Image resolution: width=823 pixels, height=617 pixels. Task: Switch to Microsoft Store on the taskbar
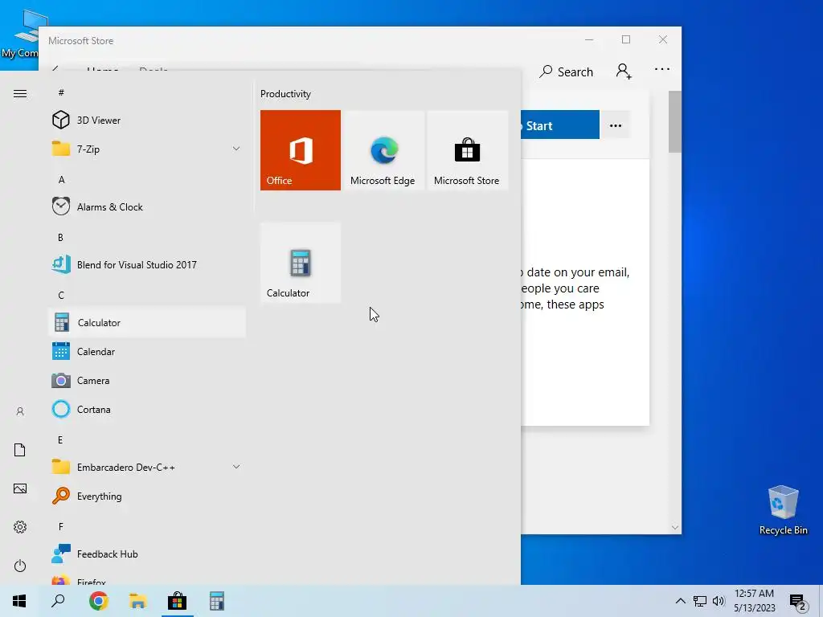click(178, 601)
